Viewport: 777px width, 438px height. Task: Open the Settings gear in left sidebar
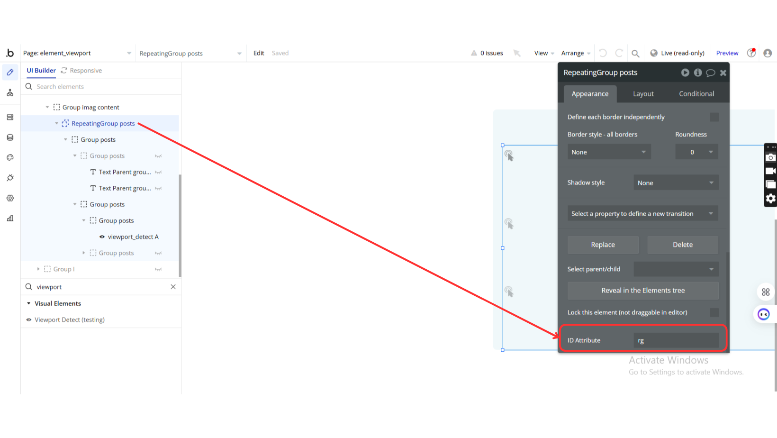click(x=10, y=198)
